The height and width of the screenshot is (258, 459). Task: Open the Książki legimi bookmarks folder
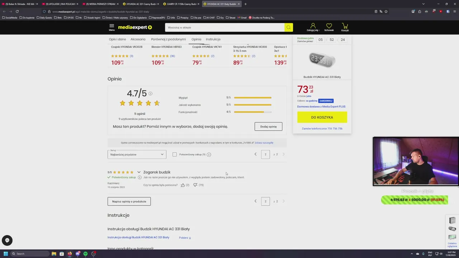pos(92,18)
